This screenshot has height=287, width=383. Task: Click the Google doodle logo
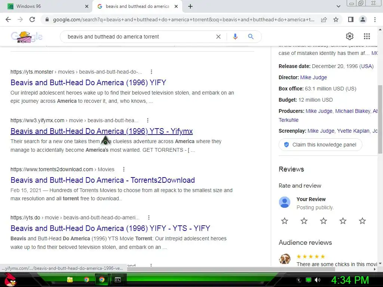[27, 37]
